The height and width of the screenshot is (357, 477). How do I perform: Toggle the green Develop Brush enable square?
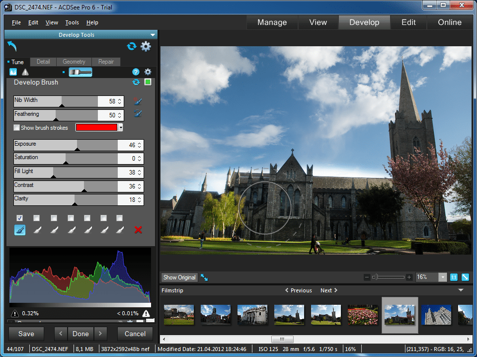pyautogui.click(x=148, y=82)
